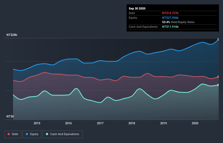Click the Sep 30 2020 tooltip date
This screenshot has width=223, height=143.
(x=137, y=8)
